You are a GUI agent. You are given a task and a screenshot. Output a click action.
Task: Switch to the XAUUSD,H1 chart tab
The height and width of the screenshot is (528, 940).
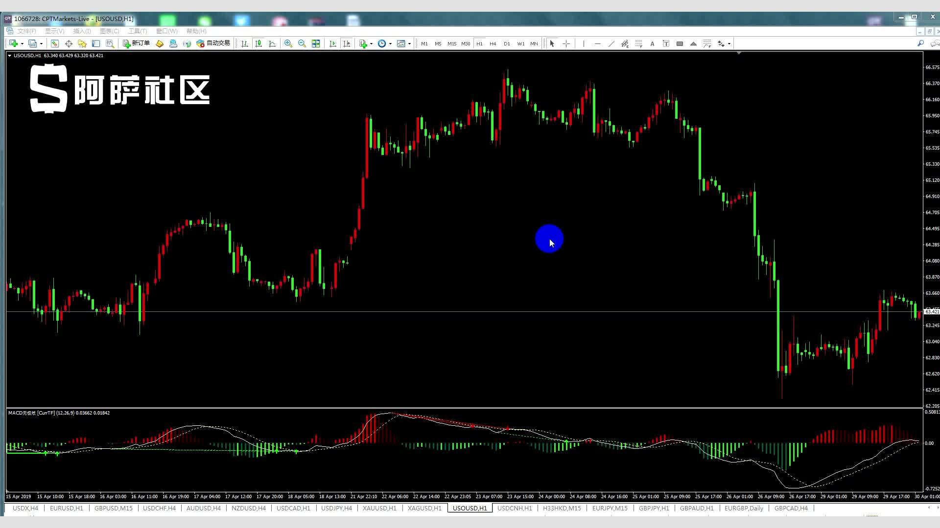pyautogui.click(x=379, y=508)
